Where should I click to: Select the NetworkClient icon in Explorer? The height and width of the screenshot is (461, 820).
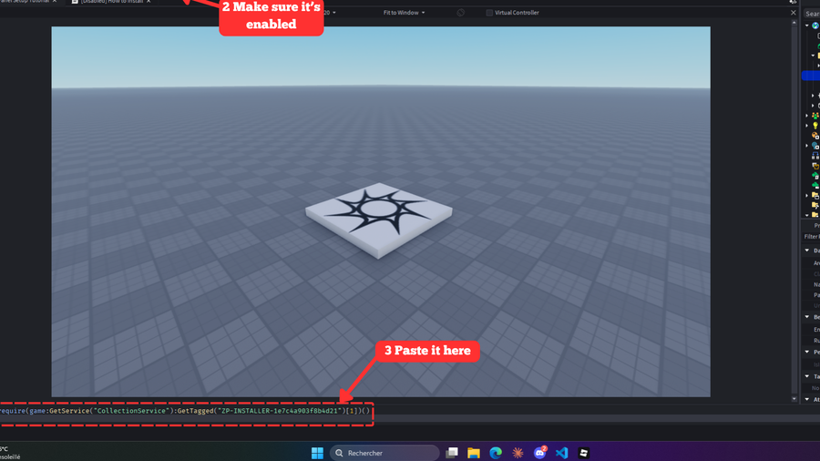[x=815, y=145]
